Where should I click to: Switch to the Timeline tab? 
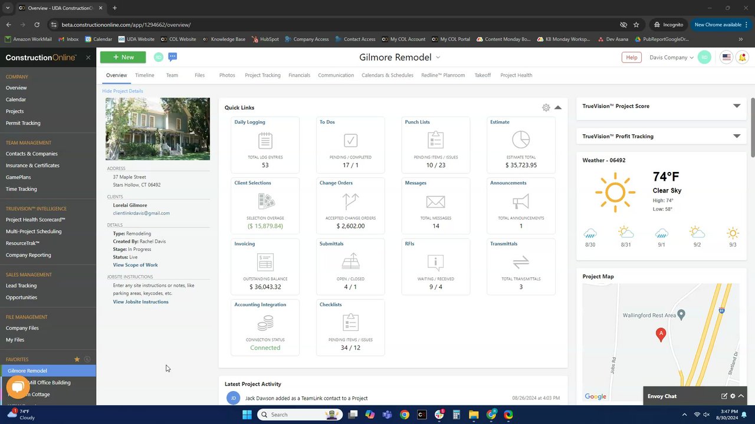pos(145,75)
